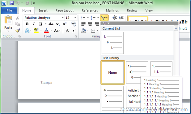Click the Numbering list icon
The height and width of the screenshot is (114, 191).
[x=93, y=18]
